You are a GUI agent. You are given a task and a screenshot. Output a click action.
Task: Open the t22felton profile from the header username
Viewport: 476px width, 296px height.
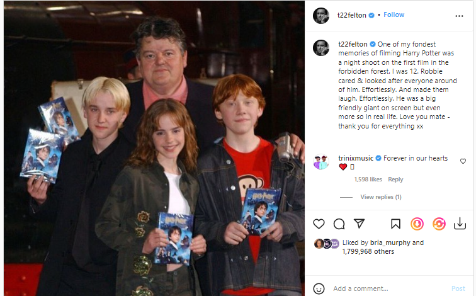[351, 15]
